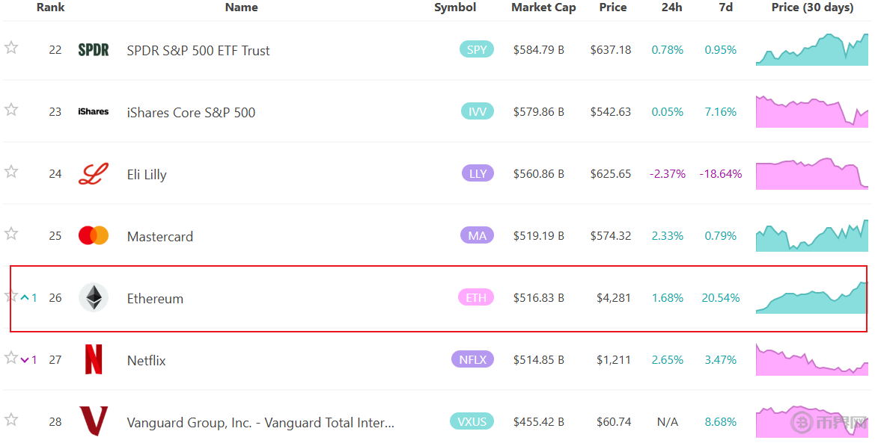Toggle favorite star for SPDR S&P 500
This screenshot has height=443, width=875.
11,48
